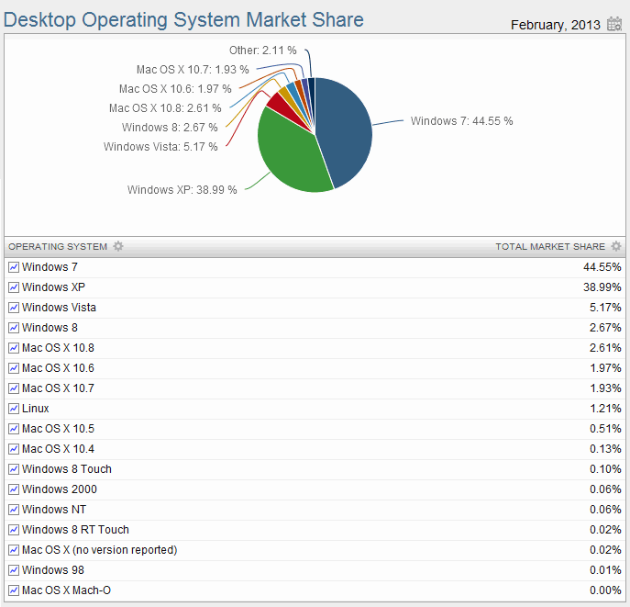The height and width of the screenshot is (607, 630).
Task: Click the 1.21% market share value
Action: click(605, 409)
